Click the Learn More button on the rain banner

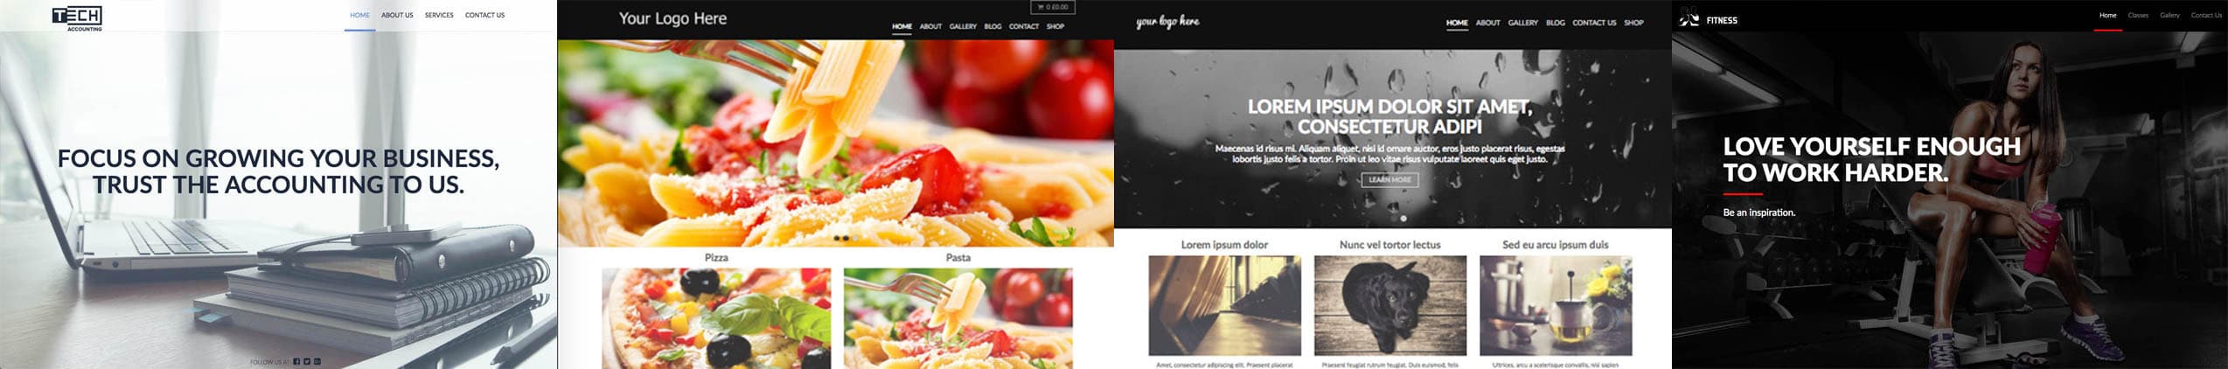[x=1389, y=179]
